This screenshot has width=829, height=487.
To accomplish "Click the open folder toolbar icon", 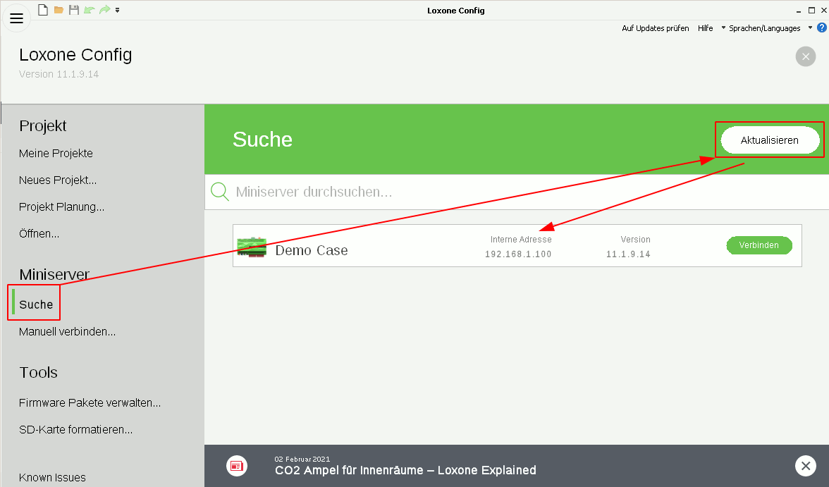I will click(59, 10).
